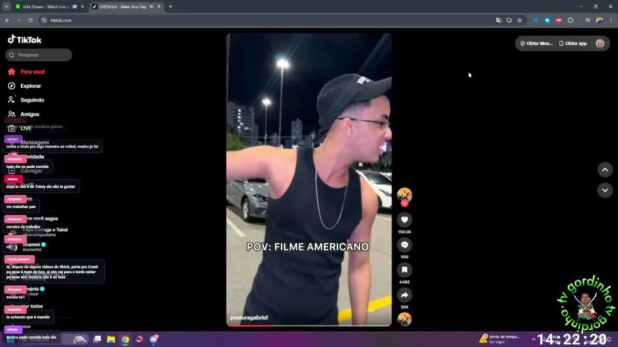
Task: View site information icon beside tiktok.com
Action: pyautogui.click(x=44, y=20)
